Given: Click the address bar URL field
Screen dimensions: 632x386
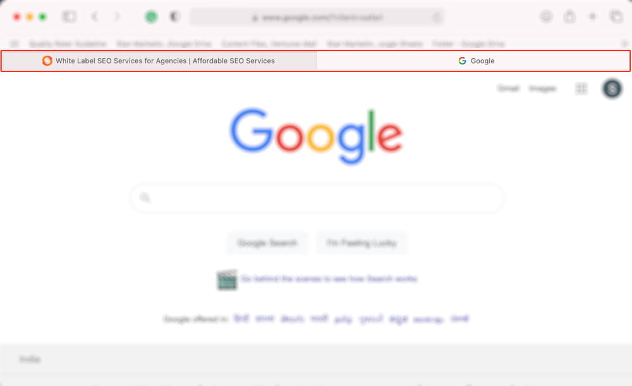Looking at the screenshot, I should (x=317, y=17).
